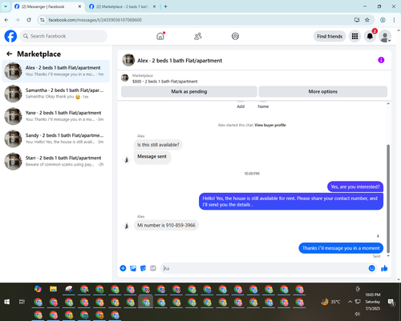Open the Windows Start button

[7, 302]
